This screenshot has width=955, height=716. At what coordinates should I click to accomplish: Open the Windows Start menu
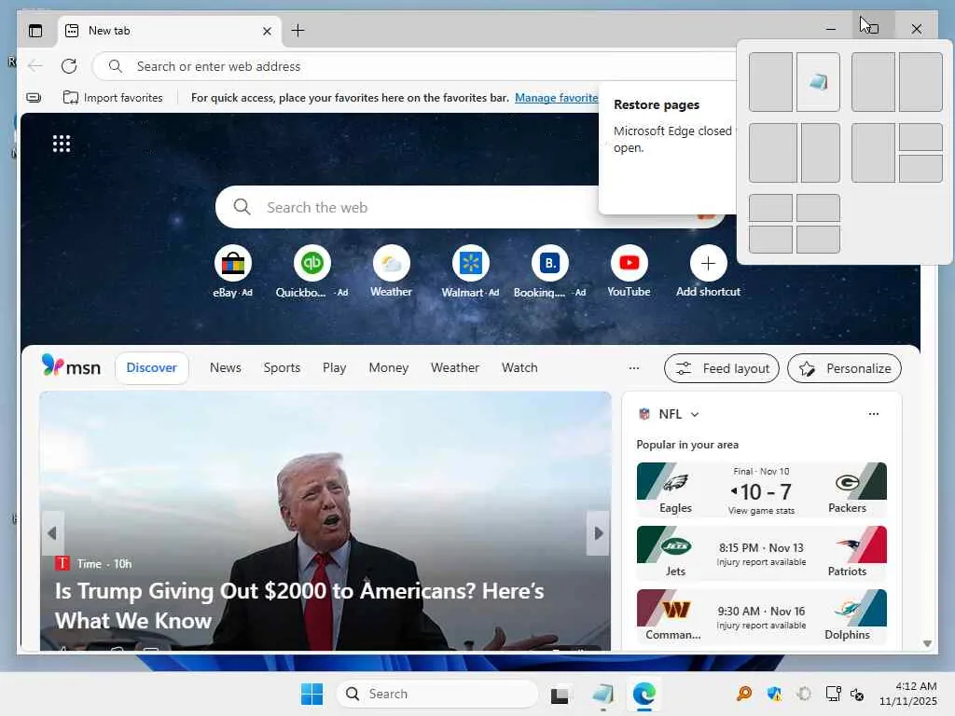tap(311, 694)
